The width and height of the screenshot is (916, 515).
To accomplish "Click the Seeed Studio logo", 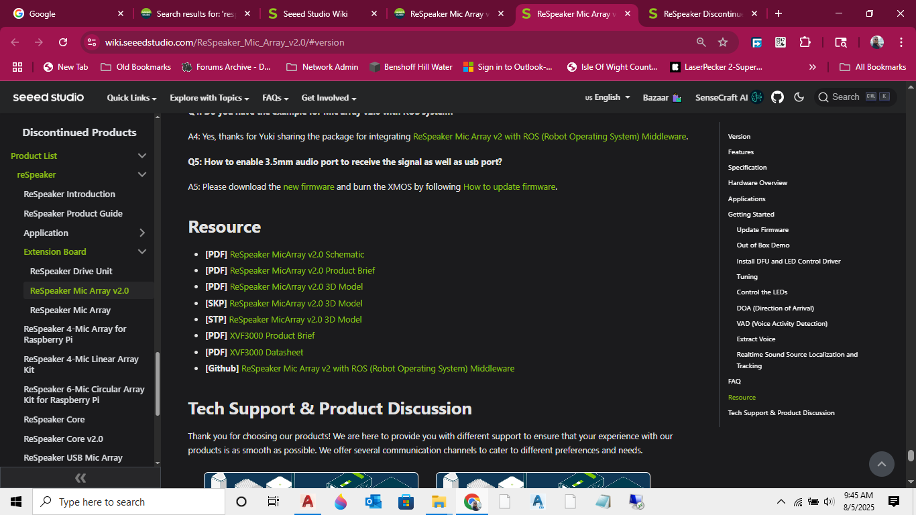I will (48, 97).
